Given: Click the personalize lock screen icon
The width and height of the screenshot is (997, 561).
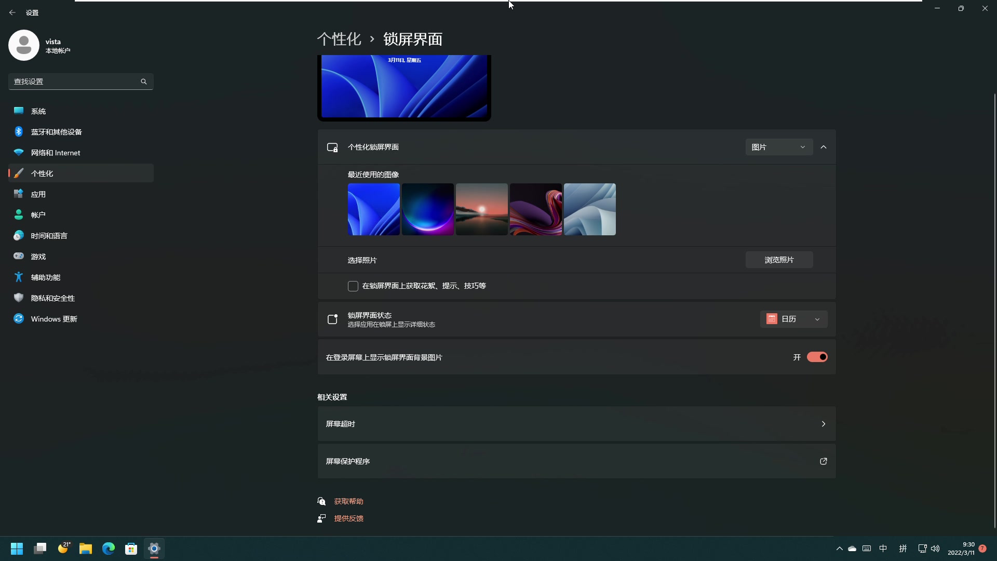Looking at the screenshot, I should pyautogui.click(x=332, y=148).
